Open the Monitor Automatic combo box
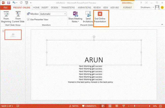The width and height of the screenshot is (165, 108). (x=53, y=14)
